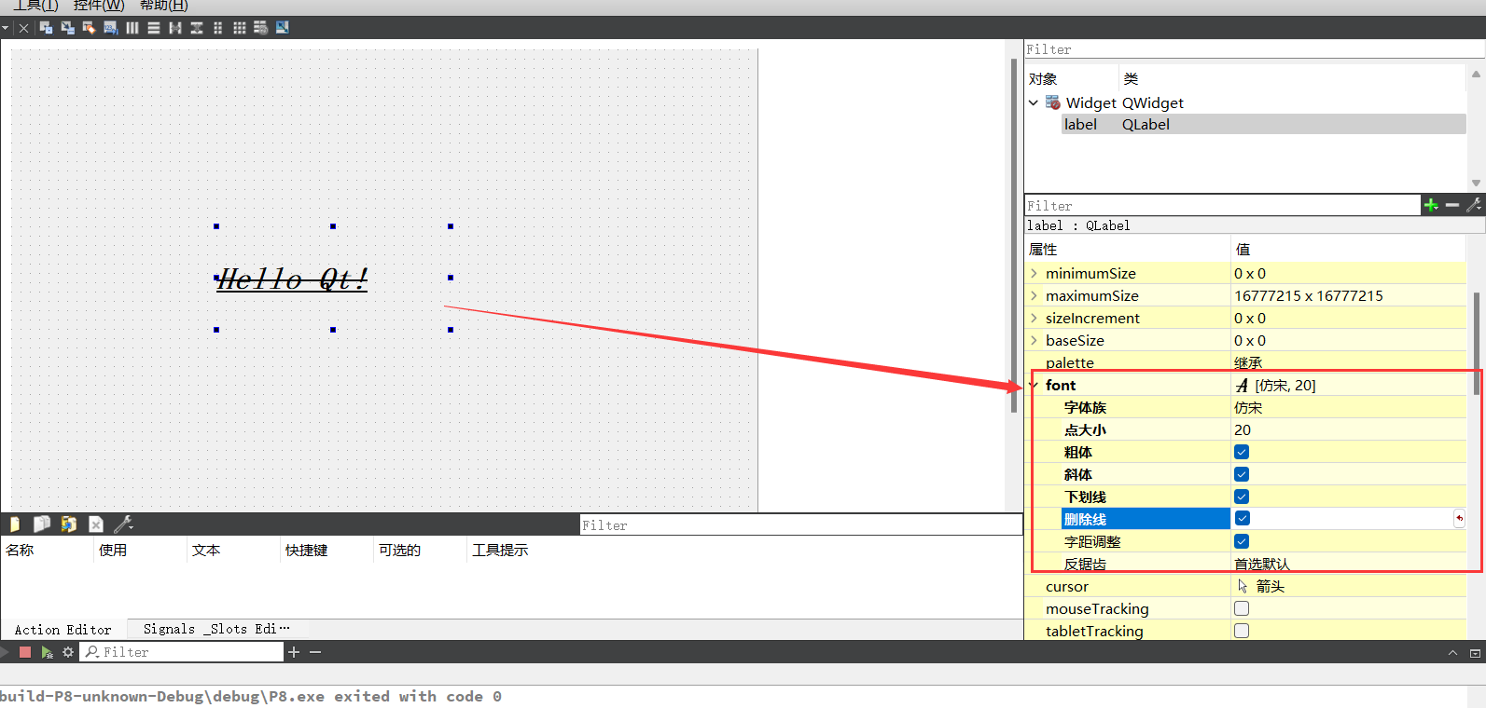Select the label QLabel row in object tree

pos(1264,124)
